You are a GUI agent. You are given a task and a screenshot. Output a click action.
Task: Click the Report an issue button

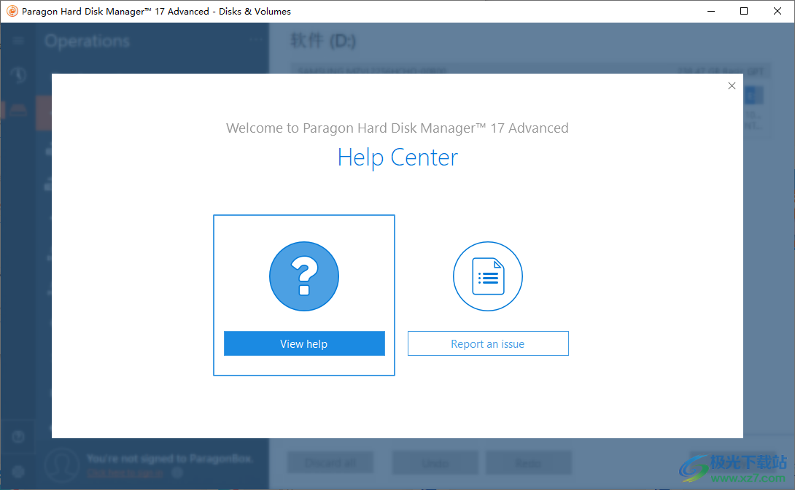coord(488,343)
